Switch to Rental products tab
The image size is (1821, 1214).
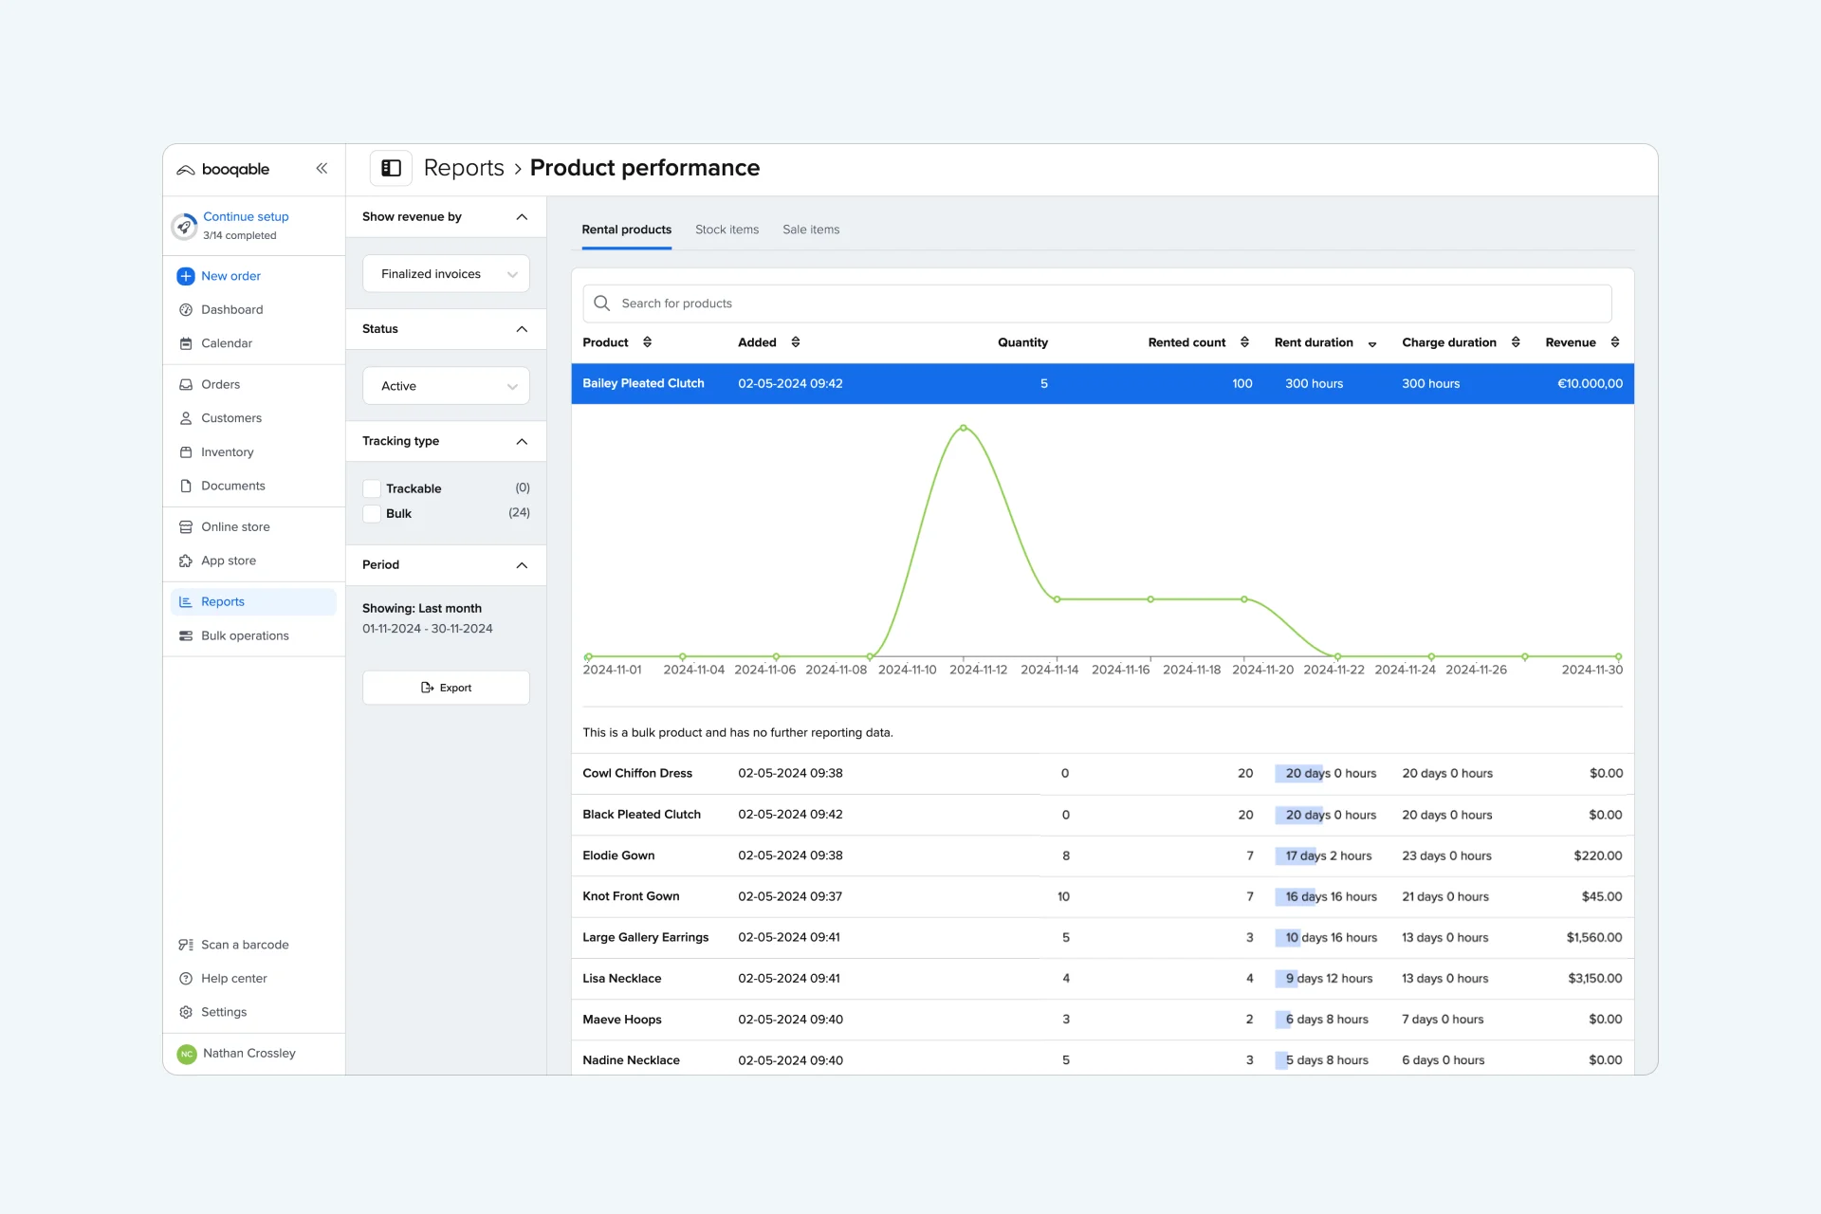click(626, 230)
